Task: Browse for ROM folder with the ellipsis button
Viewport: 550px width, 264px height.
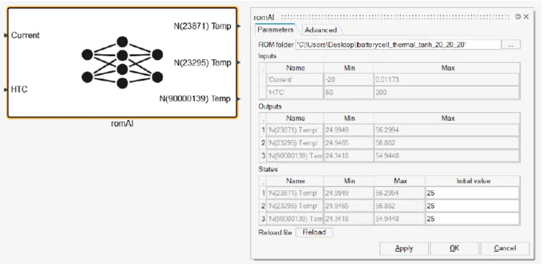Action: coord(512,44)
